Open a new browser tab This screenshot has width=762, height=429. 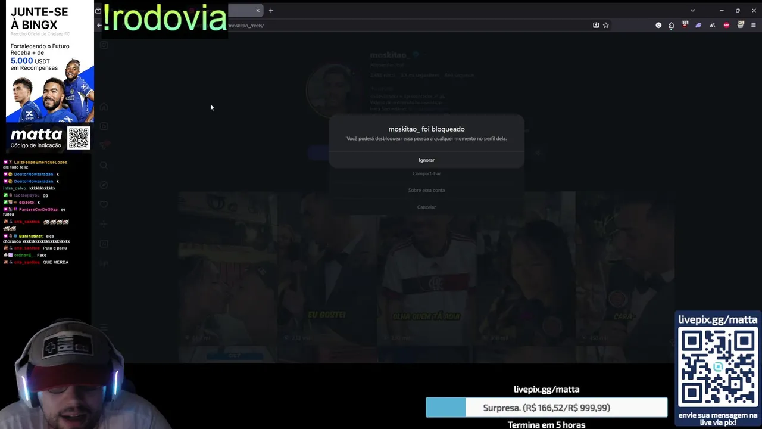click(x=271, y=11)
